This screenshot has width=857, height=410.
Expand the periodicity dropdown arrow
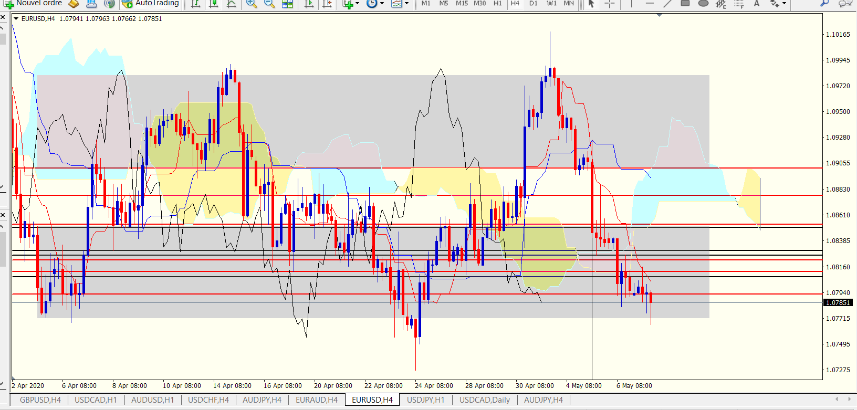pos(382,4)
